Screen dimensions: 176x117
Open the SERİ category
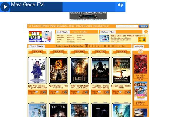(59, 42)
